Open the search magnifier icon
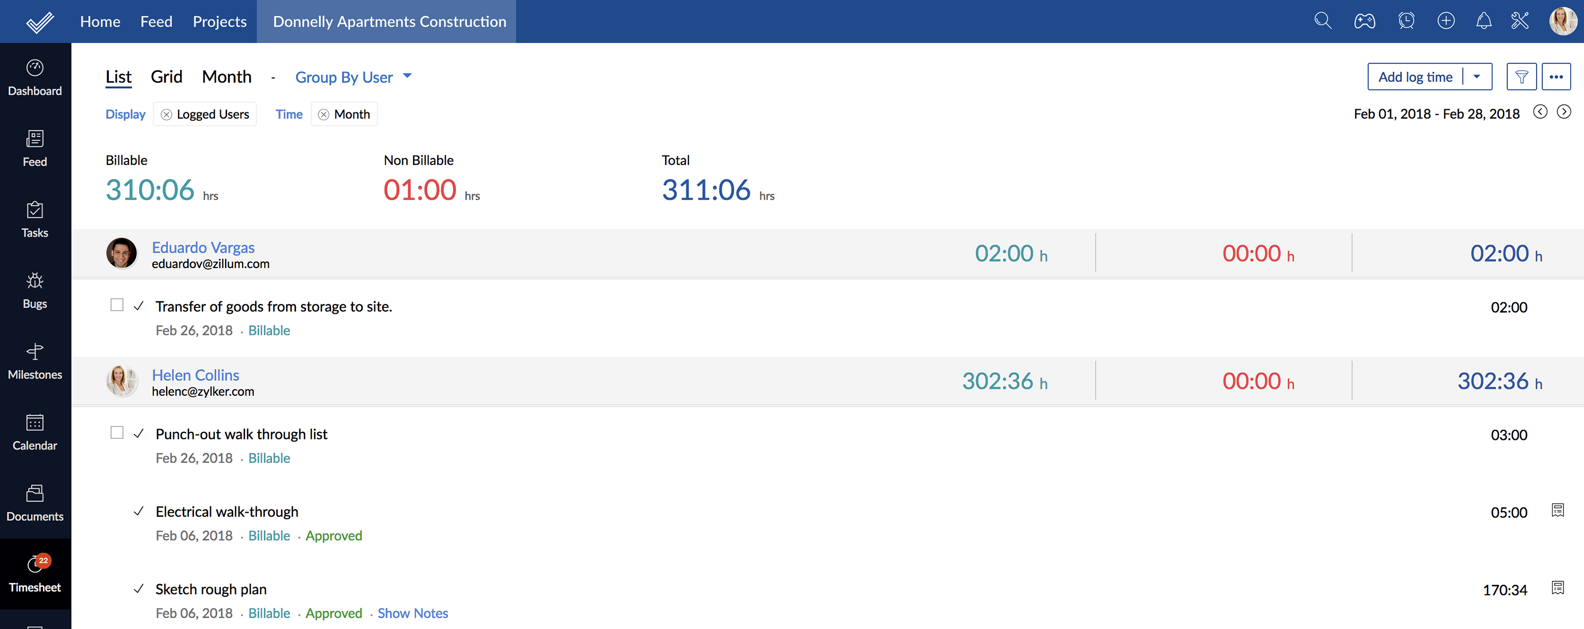The width and height of the screenshot is (1584, 629). (1322, 21)
